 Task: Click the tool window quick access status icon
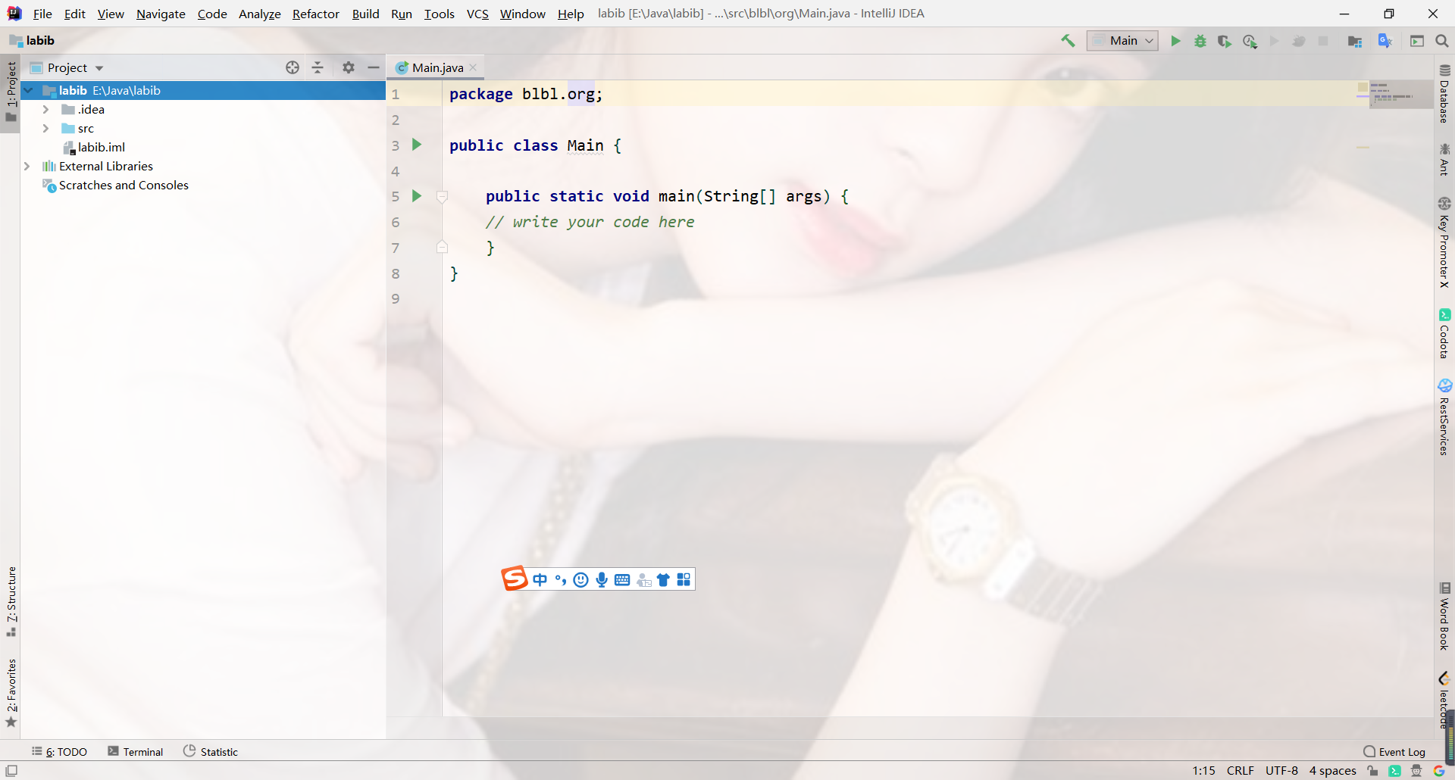point(11,771)
